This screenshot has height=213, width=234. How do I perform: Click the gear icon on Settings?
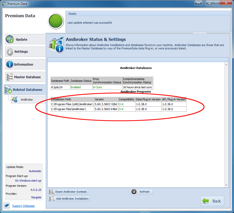coord(10,52)
